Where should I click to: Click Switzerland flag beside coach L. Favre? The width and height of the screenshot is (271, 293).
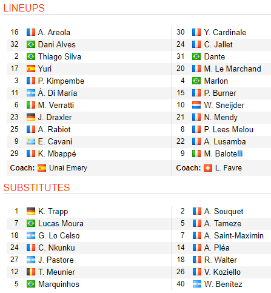[x=208, y=168]
